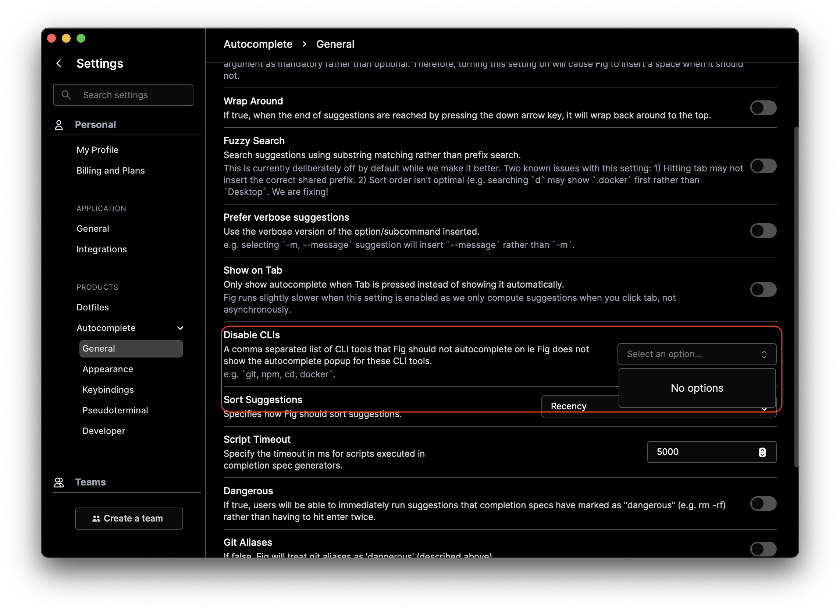The width and height of the screenshot is (840, 612).
Task: Click the stepper control in the Script Timeout field
Action: [762, 452]
